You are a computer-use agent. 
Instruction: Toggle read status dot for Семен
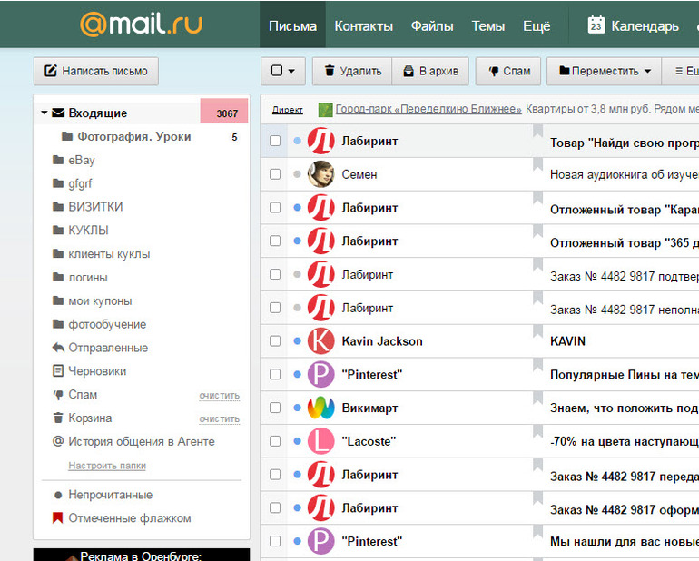[x=298, y=174]
